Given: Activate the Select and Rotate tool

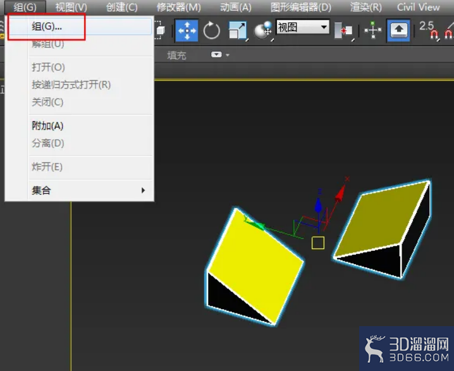Looking at the screenshot, I should (x=212, y=30).
